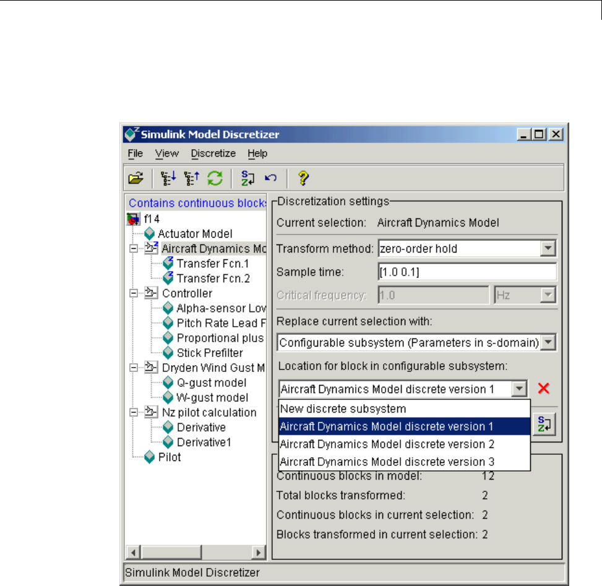Open the Replace current selection dropdown arrow
This screenshot has width=602, height=586.
(x=548, y=342)
